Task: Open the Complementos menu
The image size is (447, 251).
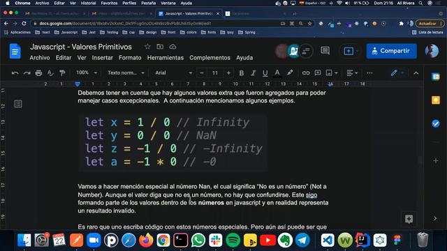Action: point(210,58)
